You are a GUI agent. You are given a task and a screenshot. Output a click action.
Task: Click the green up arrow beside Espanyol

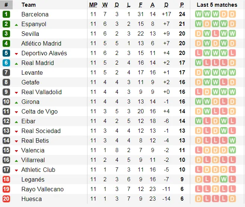point(16,24)
